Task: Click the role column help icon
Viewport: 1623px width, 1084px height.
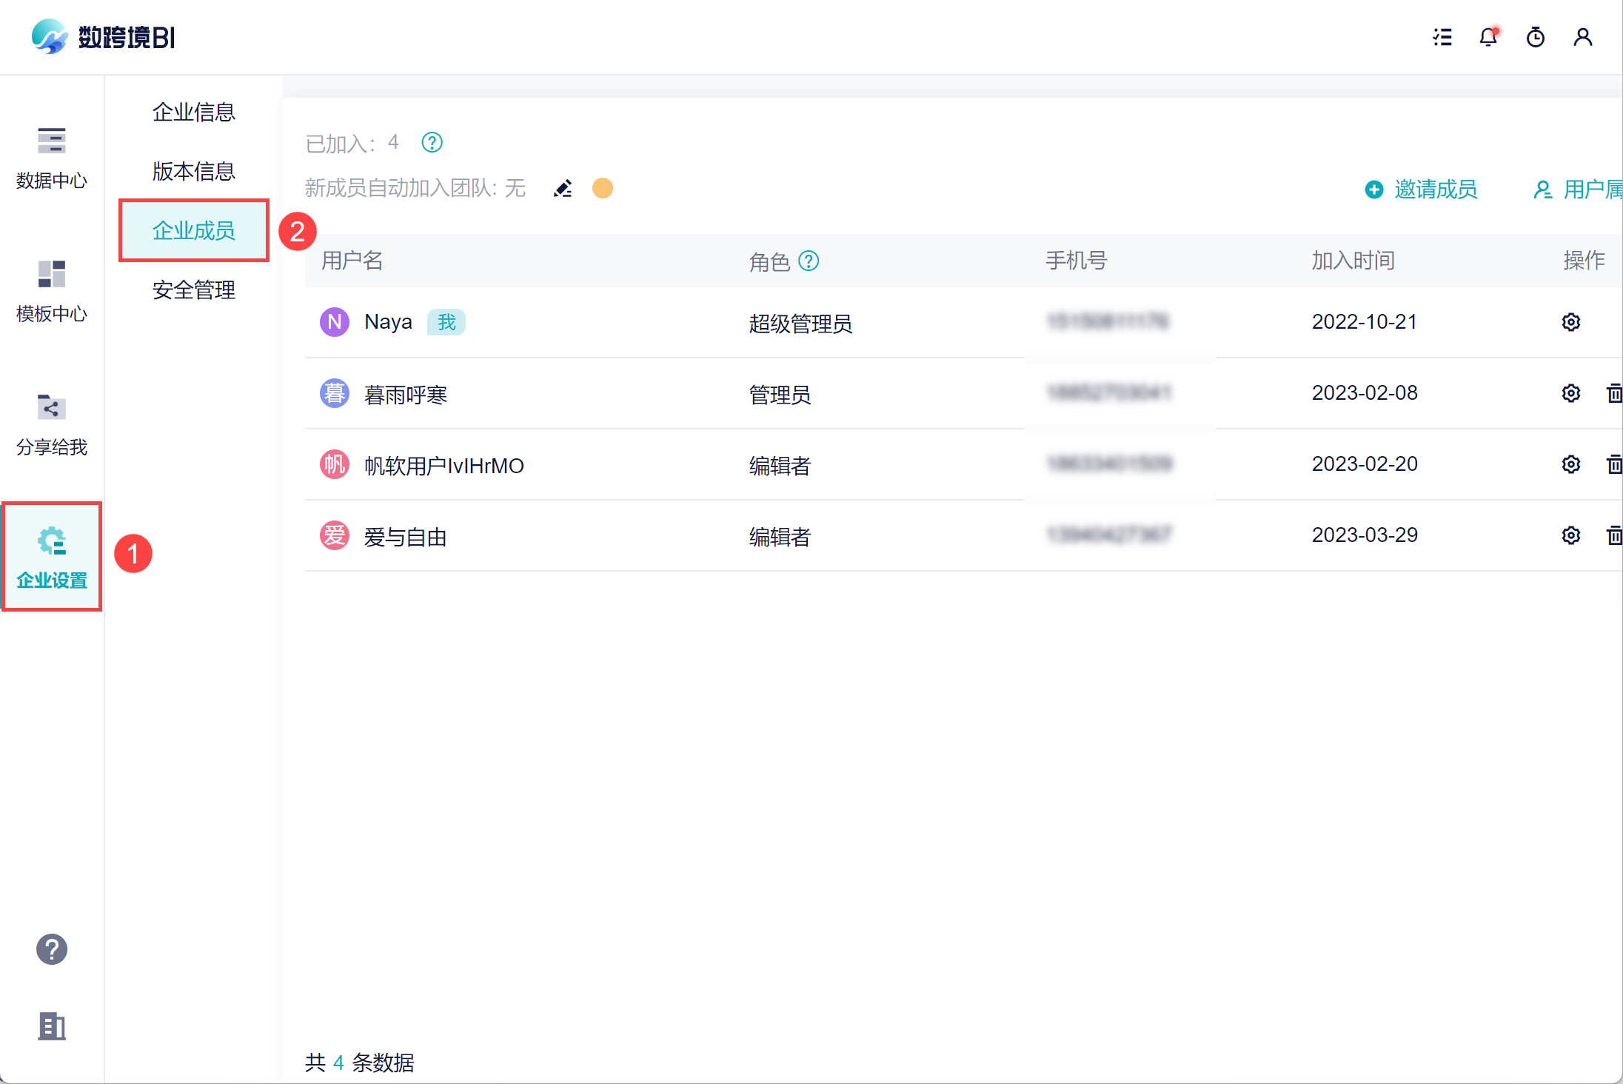Action: (809, 261)
